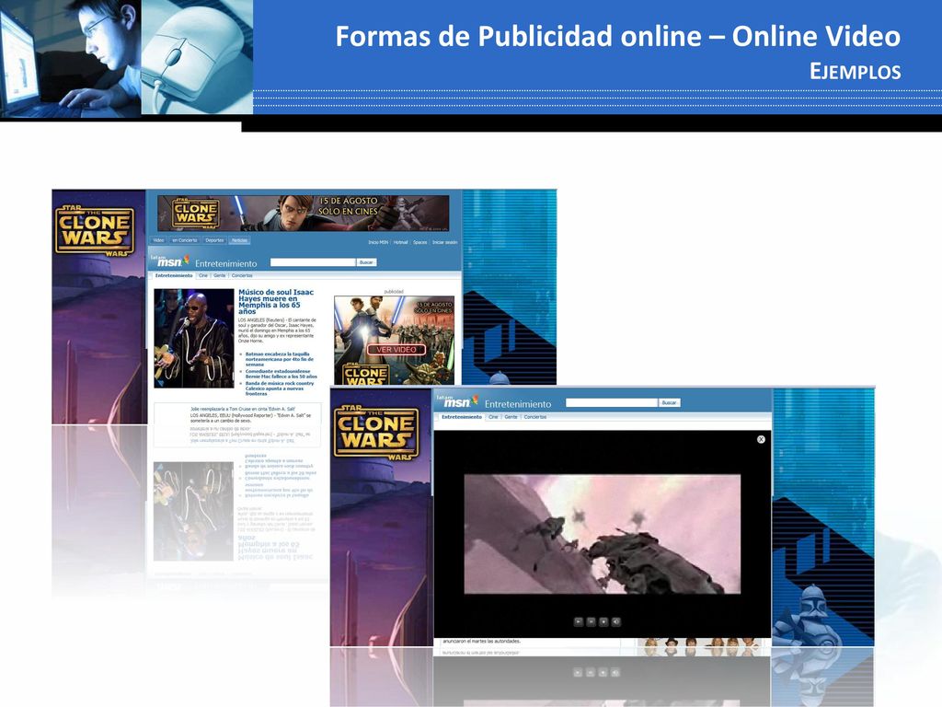Focus the search field on the video page
Image resolution: width=942 pixels, height=707 pixels.
pyautogui.click(x=612, y=403)
